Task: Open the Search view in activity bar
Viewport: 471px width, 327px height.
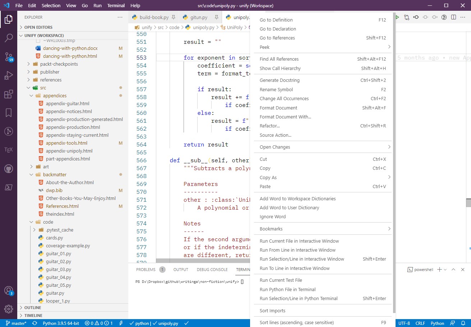Action: [9, 38]
